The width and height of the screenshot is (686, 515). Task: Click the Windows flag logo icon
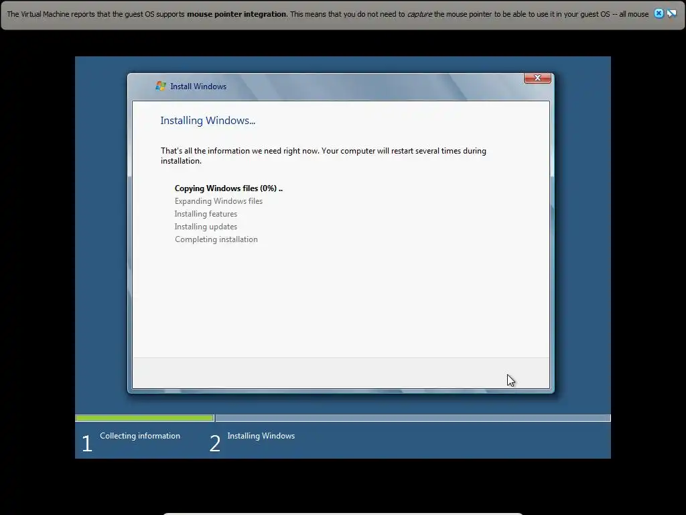pos(161,86)
